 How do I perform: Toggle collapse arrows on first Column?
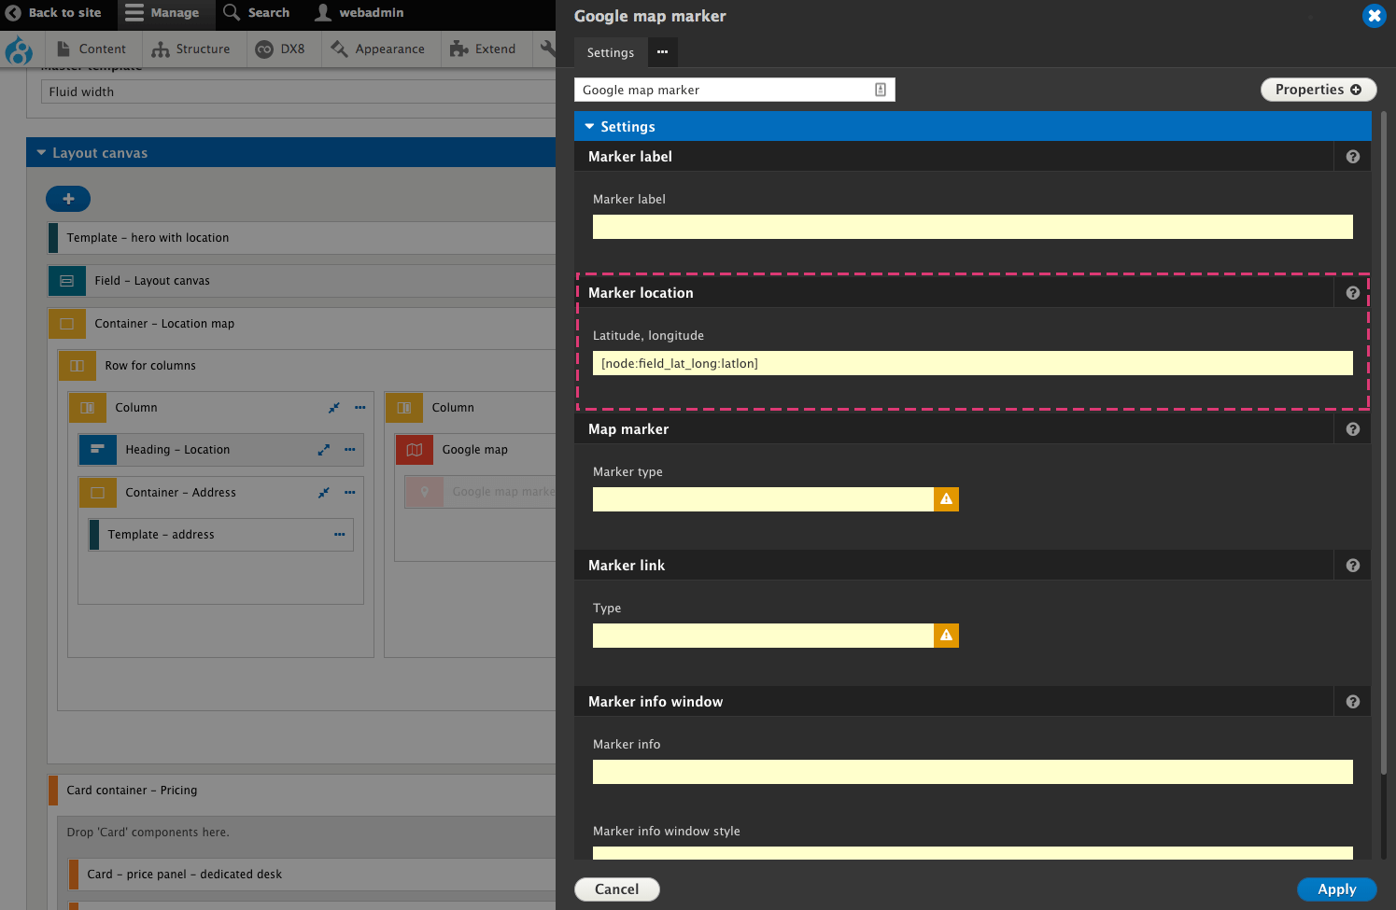(x=334, y=408)
